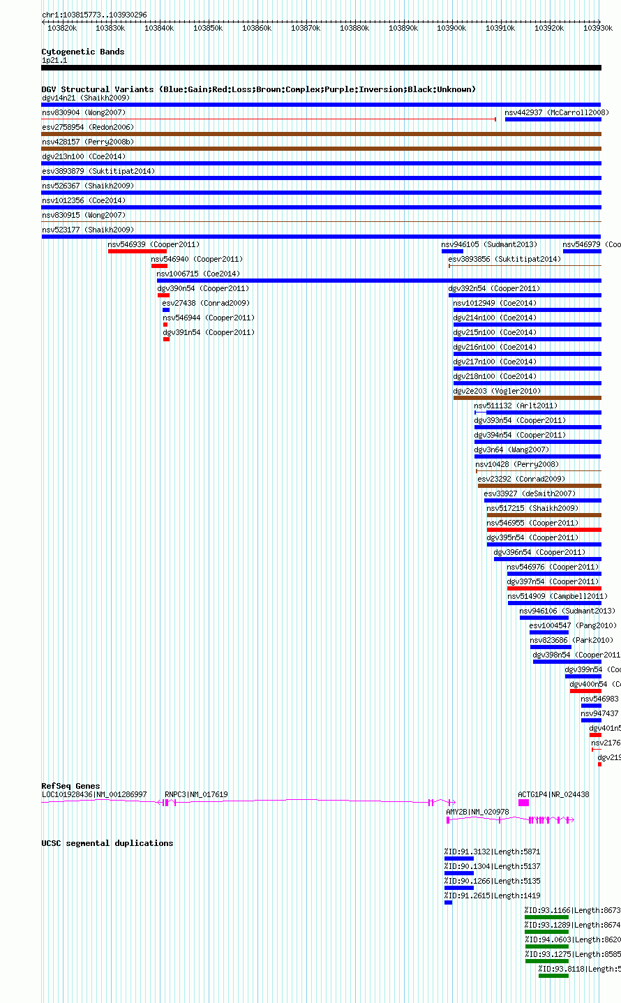This screenshot has width=621, height=1003.
Task: Select nsv823686 (Park2010) label
Action: click(572, 640)
